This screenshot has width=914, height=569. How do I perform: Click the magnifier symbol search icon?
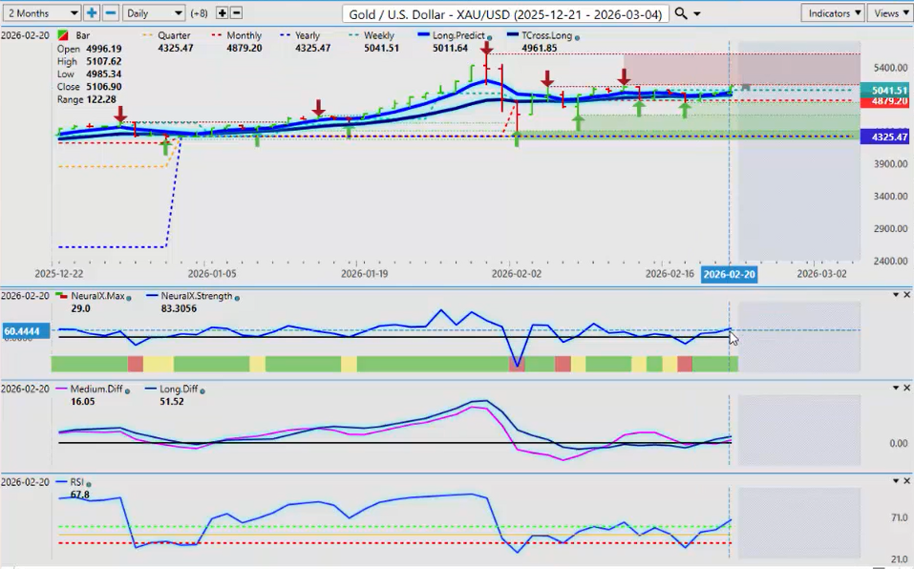pos(680,13)
